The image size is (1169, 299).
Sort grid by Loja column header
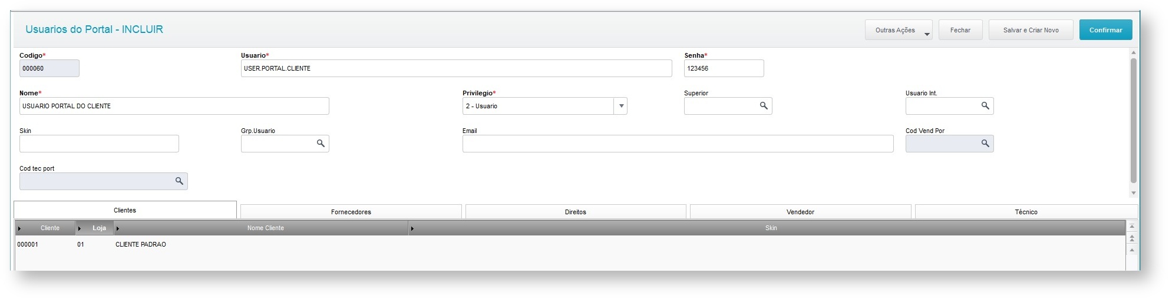(99, 228)
